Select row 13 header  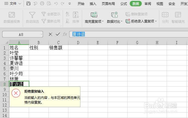click(x=5, y=110)
